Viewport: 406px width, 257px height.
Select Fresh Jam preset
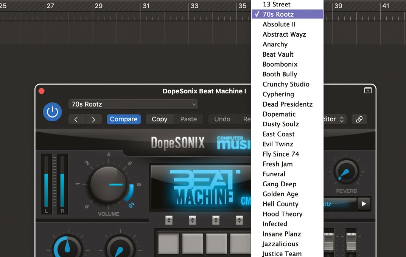[x=287, y=164]
